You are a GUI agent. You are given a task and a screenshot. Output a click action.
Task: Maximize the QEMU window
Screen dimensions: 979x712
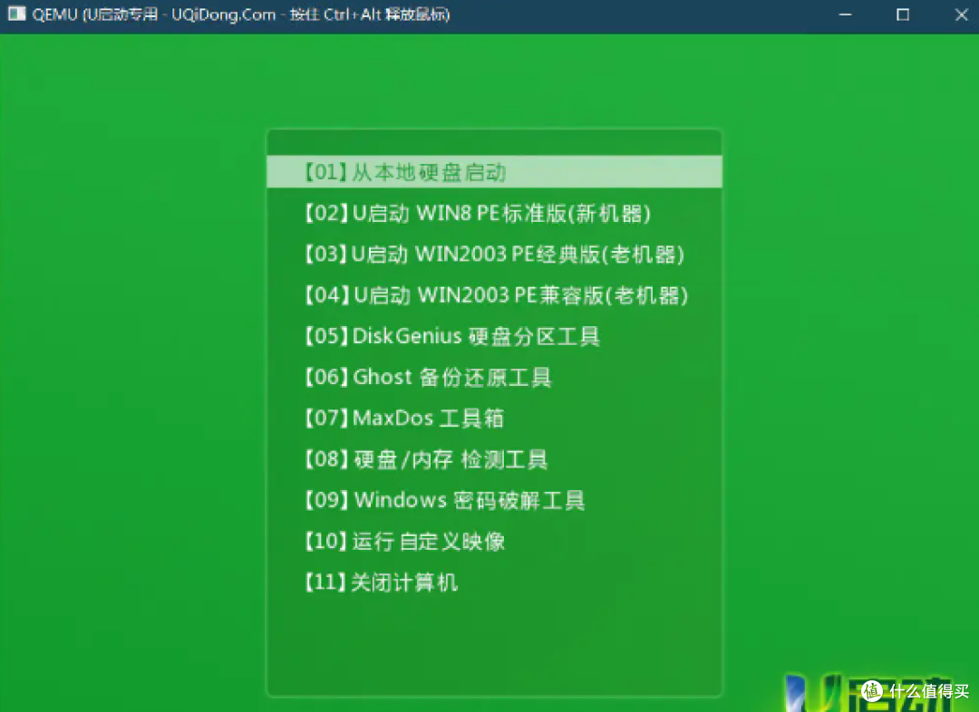click(902, 14)
